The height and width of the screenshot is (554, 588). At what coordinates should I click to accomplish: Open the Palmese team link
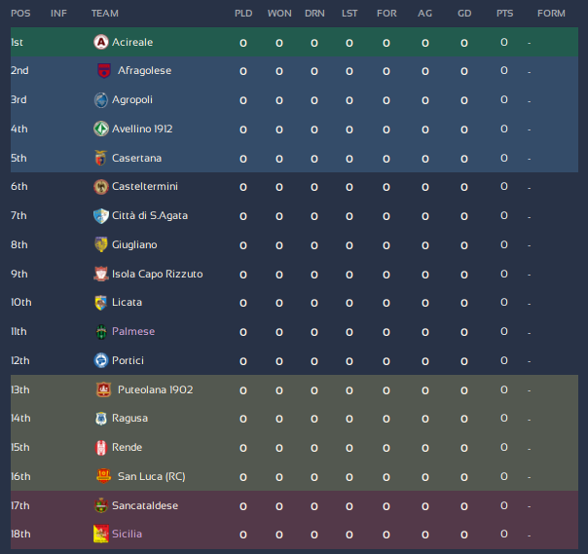click(x=133, y=332)
